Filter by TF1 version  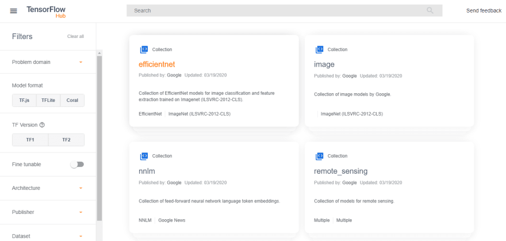(x=30, y=140)
